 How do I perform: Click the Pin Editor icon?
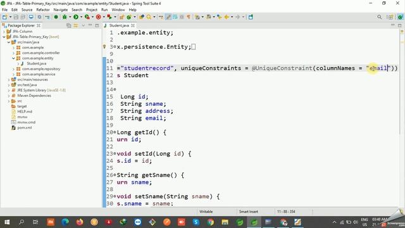coord(251,17)
